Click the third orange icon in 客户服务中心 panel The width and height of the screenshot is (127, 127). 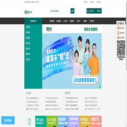tap(118, 37)
